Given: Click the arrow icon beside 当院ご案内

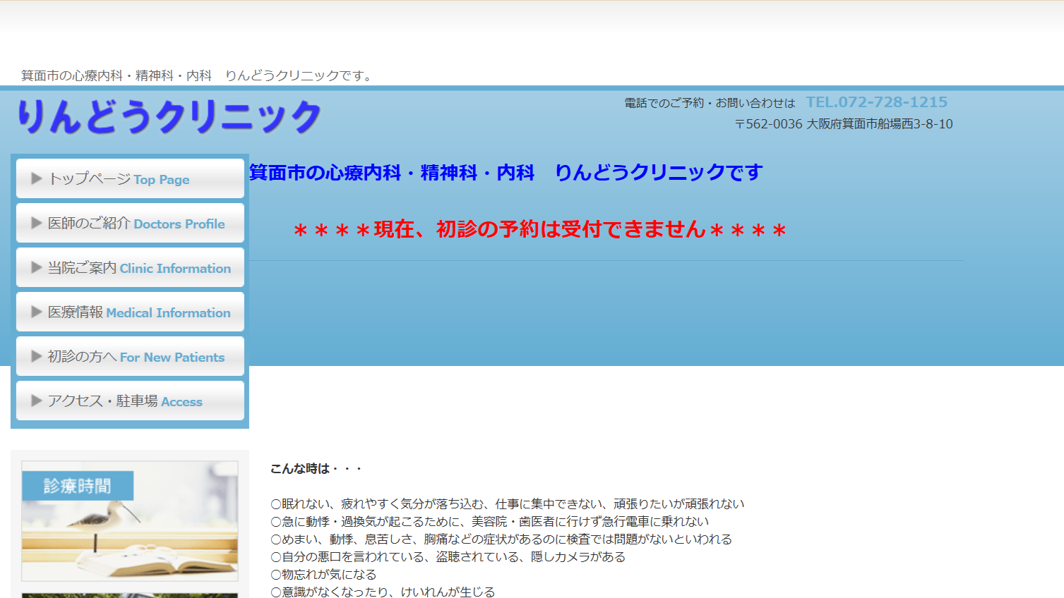Looking at the screenshot, I should point(37,267).
